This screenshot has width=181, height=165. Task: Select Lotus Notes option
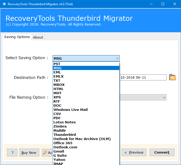tap(86, 122)
